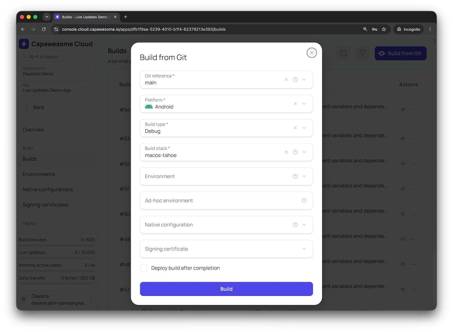453x332 pixels.
Task: Expand the Environment dropdown
Action: tap(304, 176)
